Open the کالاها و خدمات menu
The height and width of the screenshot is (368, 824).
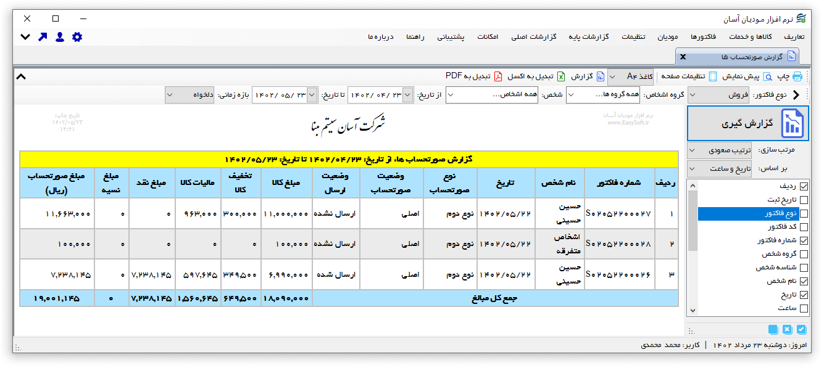point(750,37)
